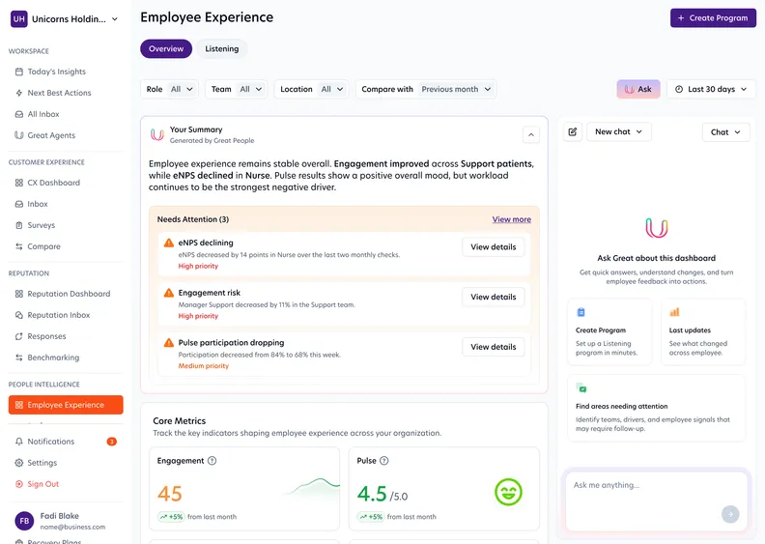Click the eNPS declining warning triangle icon
This screenshot has width=765, height=544.
[x=169, y=243]
